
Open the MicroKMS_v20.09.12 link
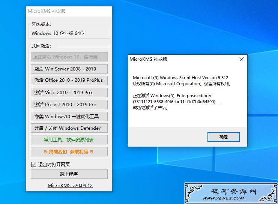(70, 186)
